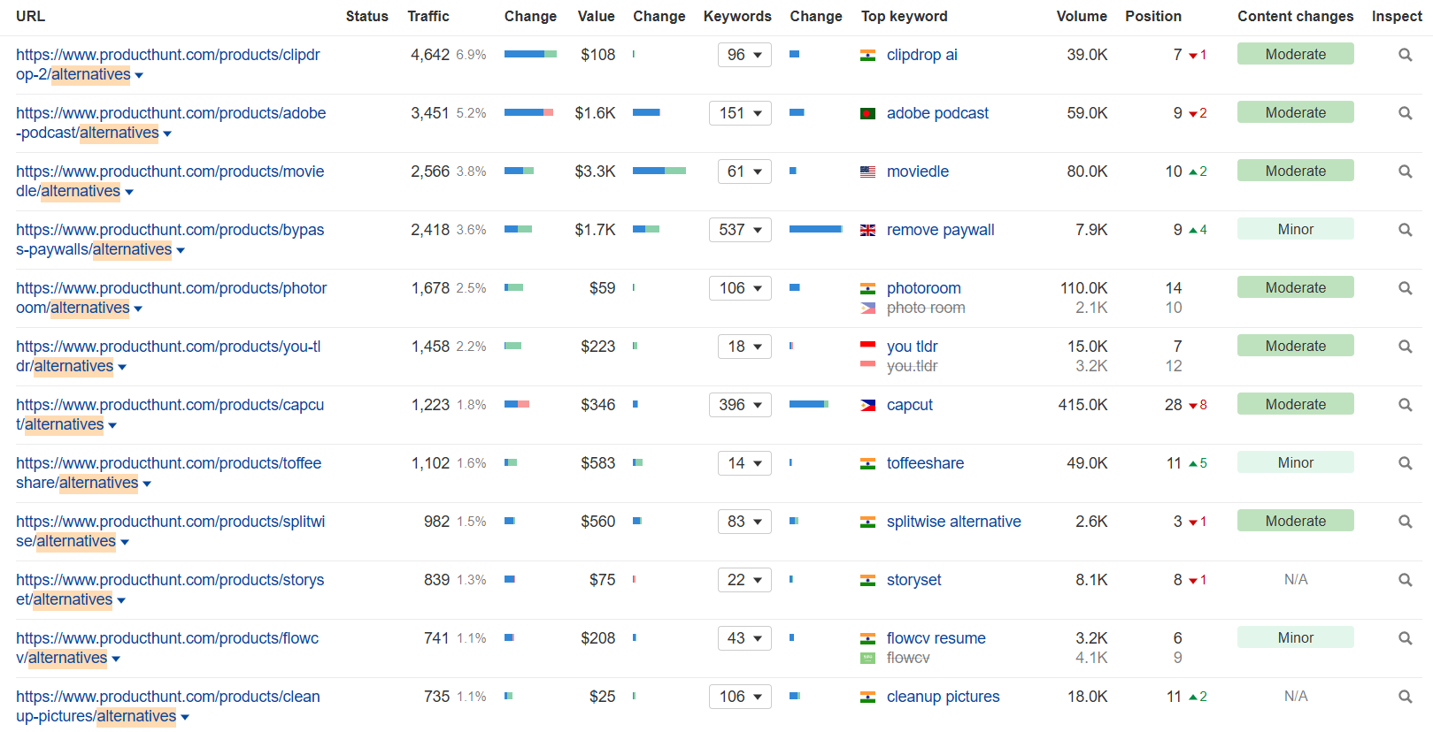Open inspect for the capcut alternatives row
The width and height of the screenshot is (1433, 732).
click(1405, 405)
